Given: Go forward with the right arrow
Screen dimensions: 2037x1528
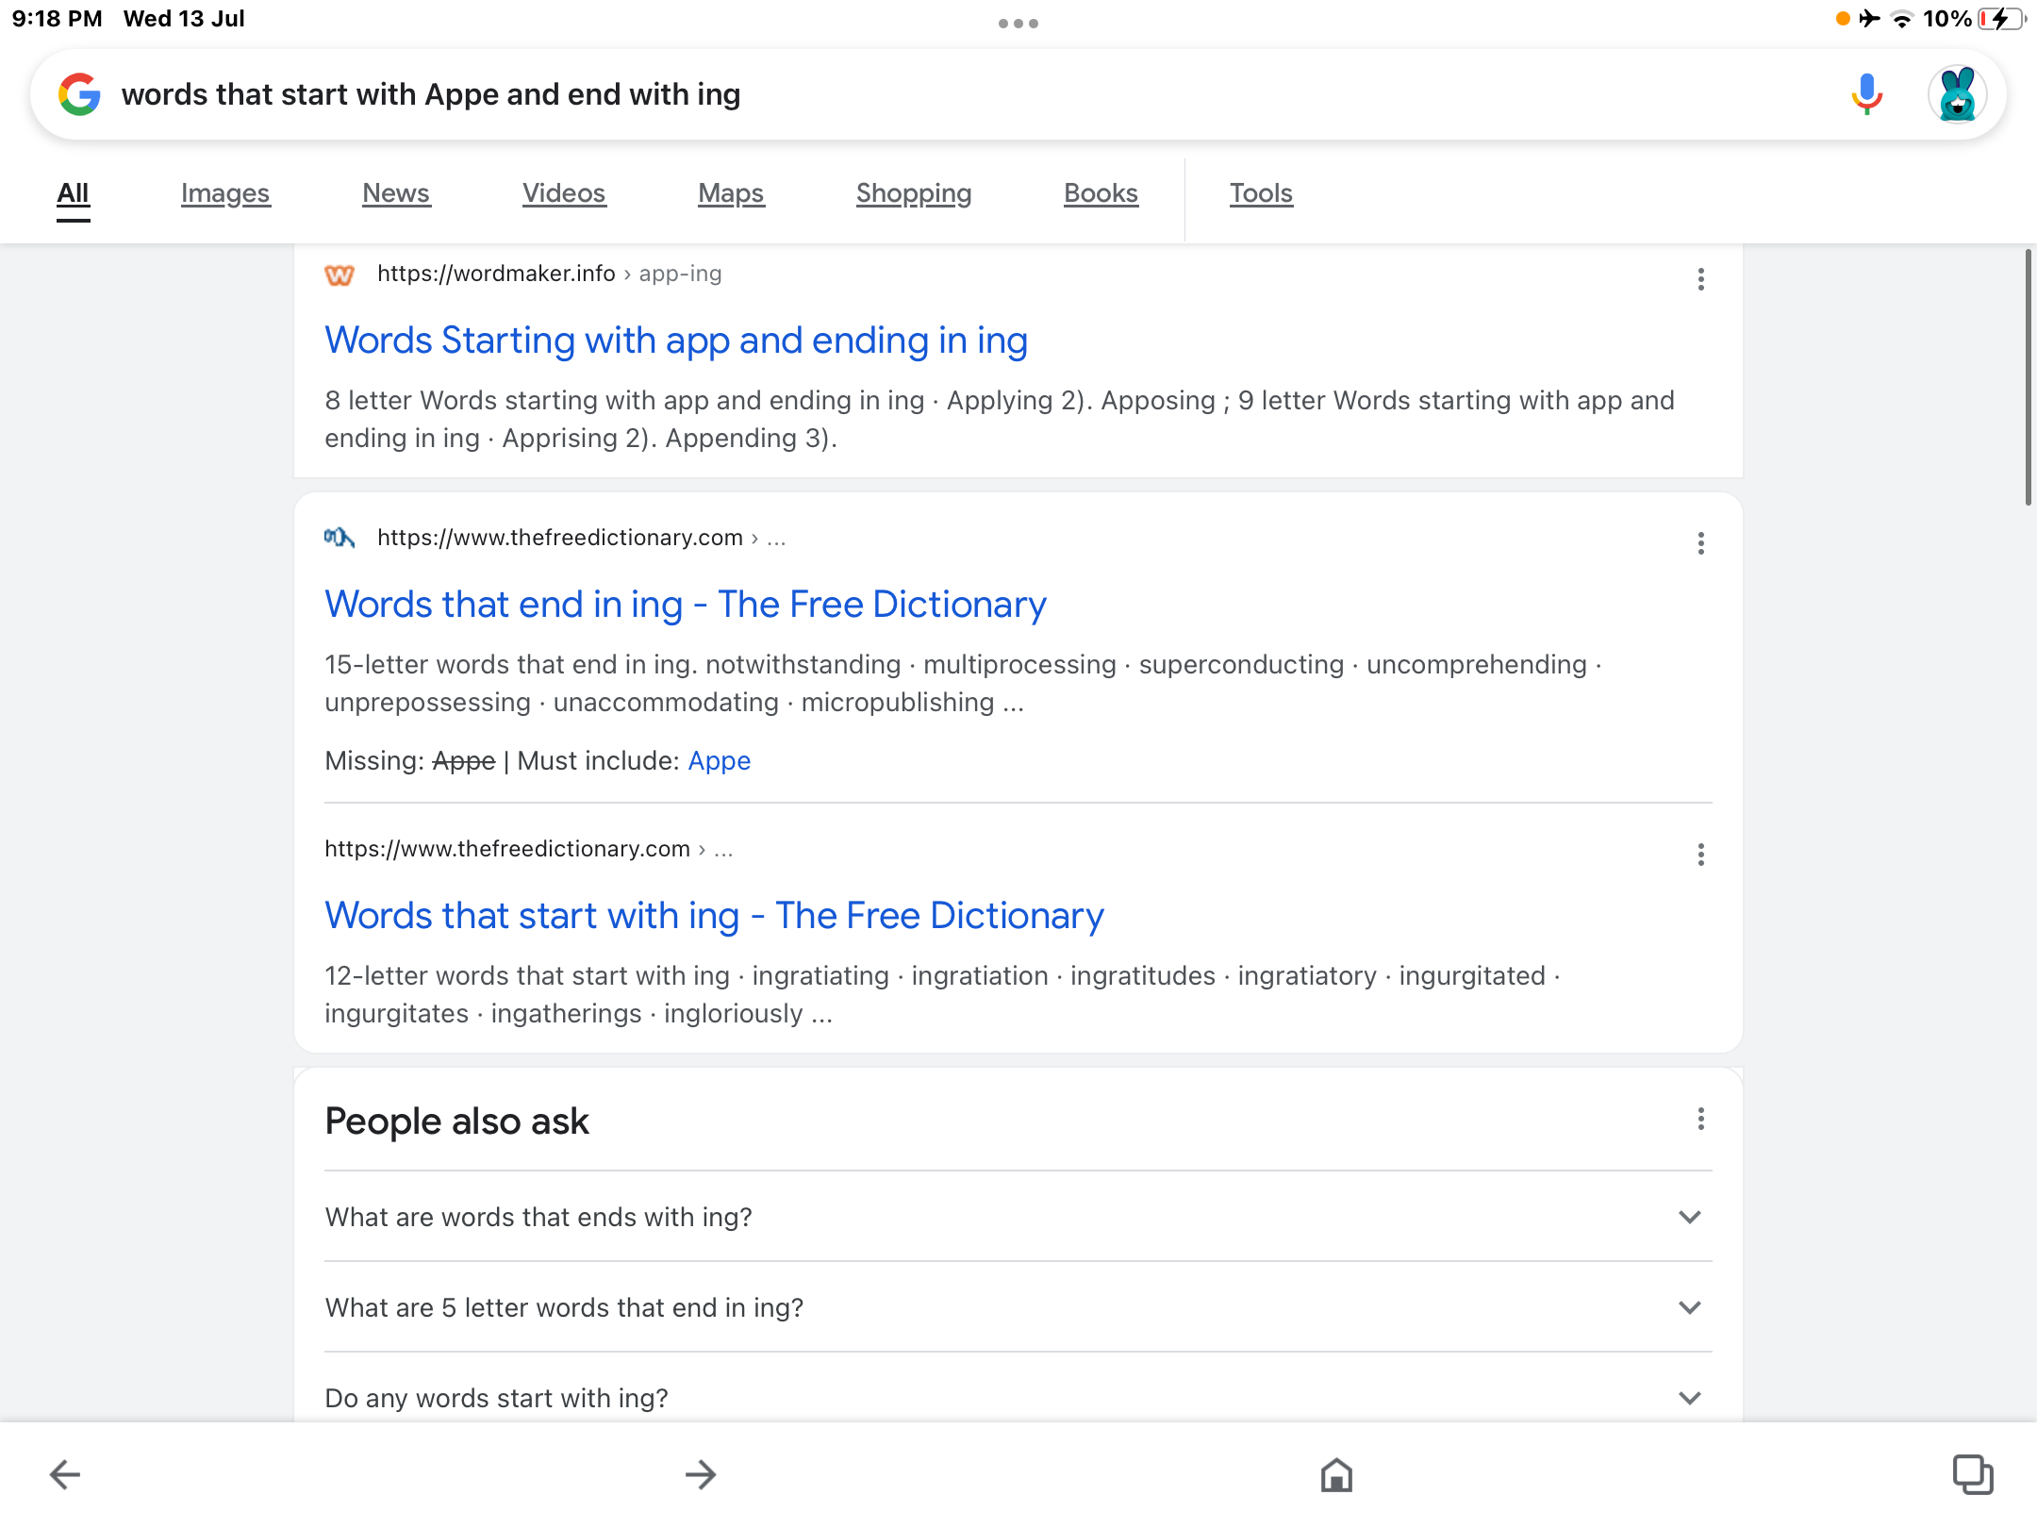Looking at the screenshot, I should coord(701,1474).
